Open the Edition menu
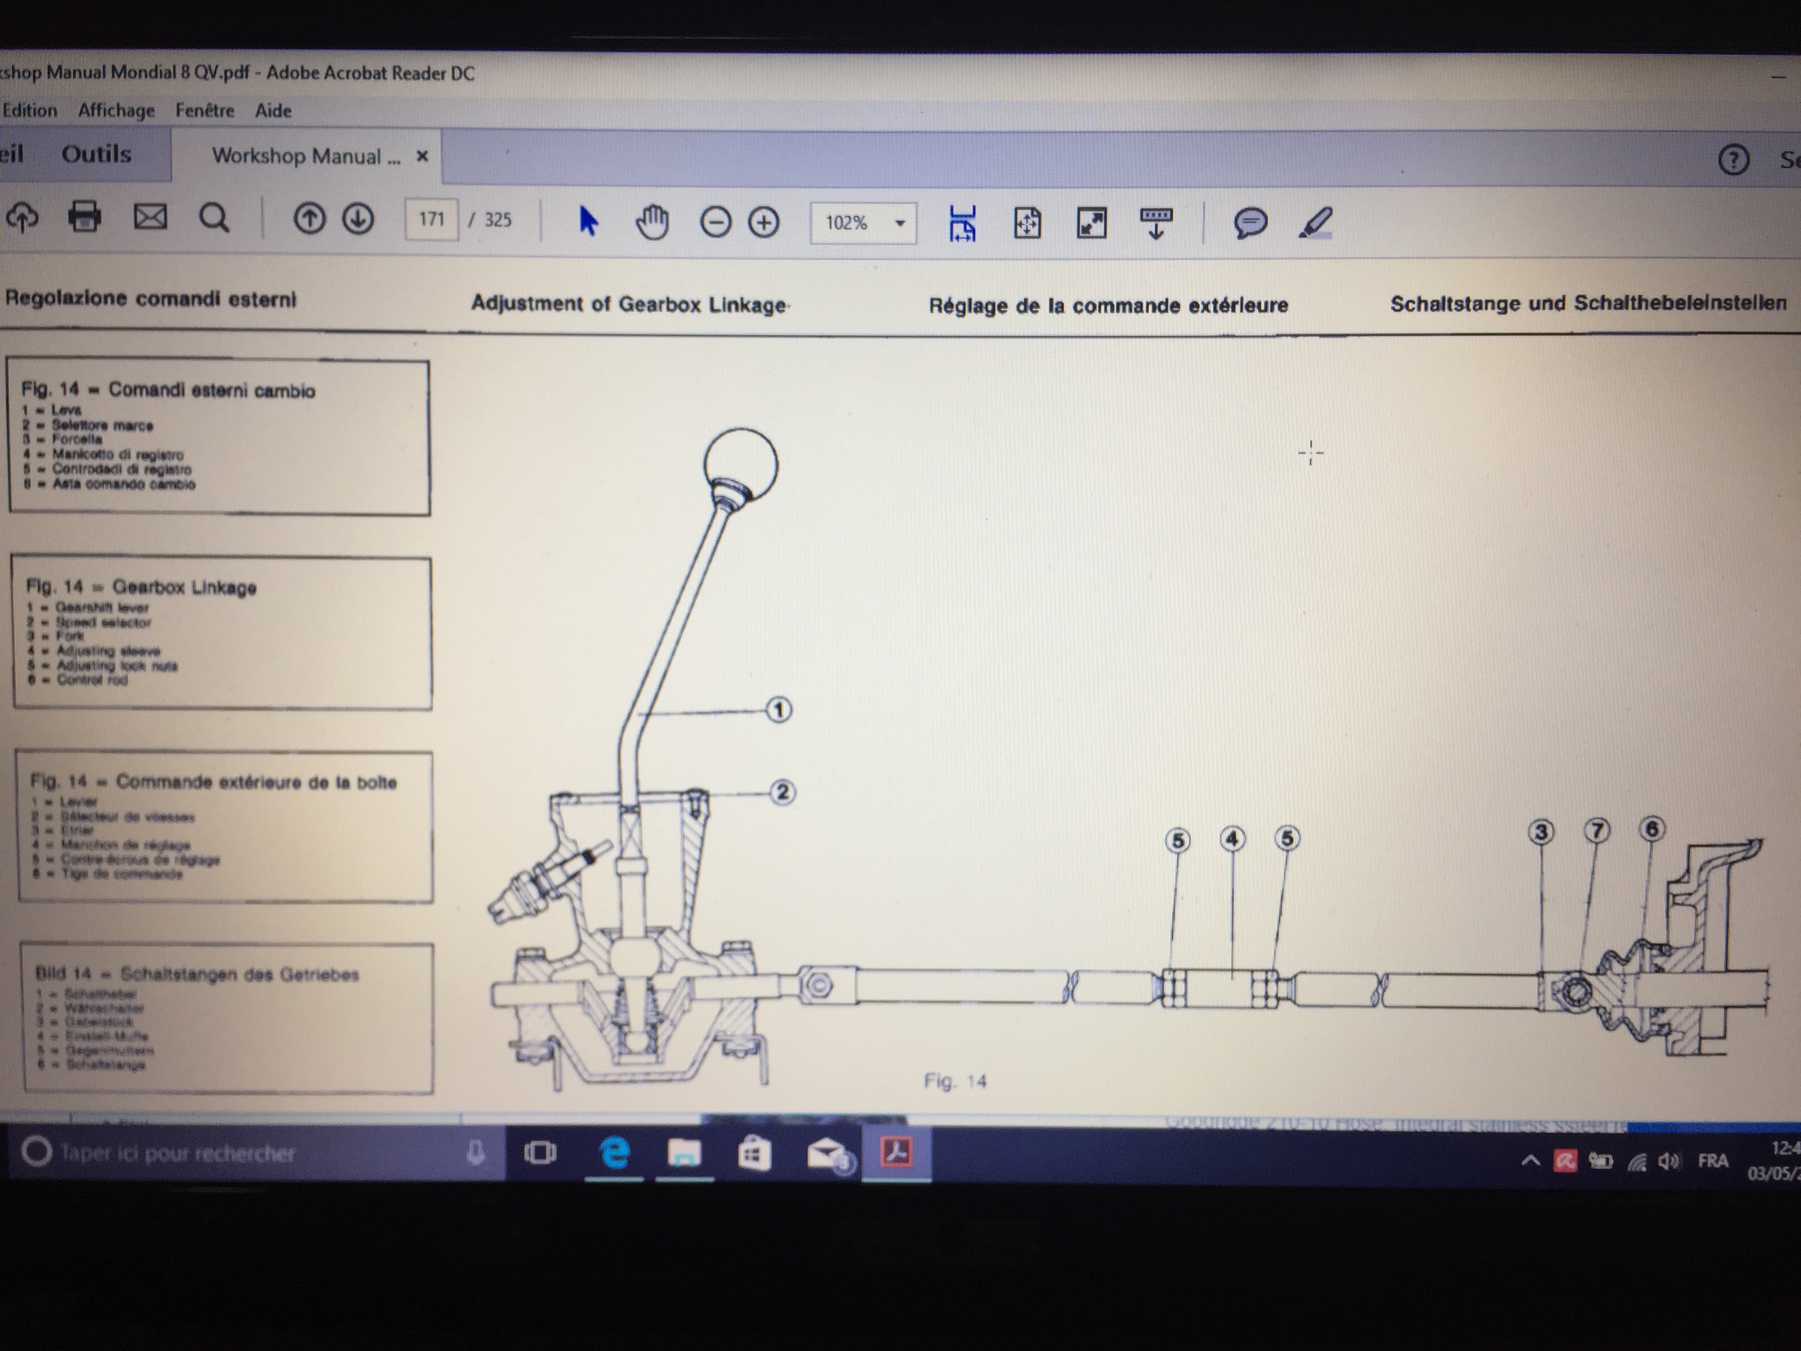1801x1351 pixels. [30, 110]
